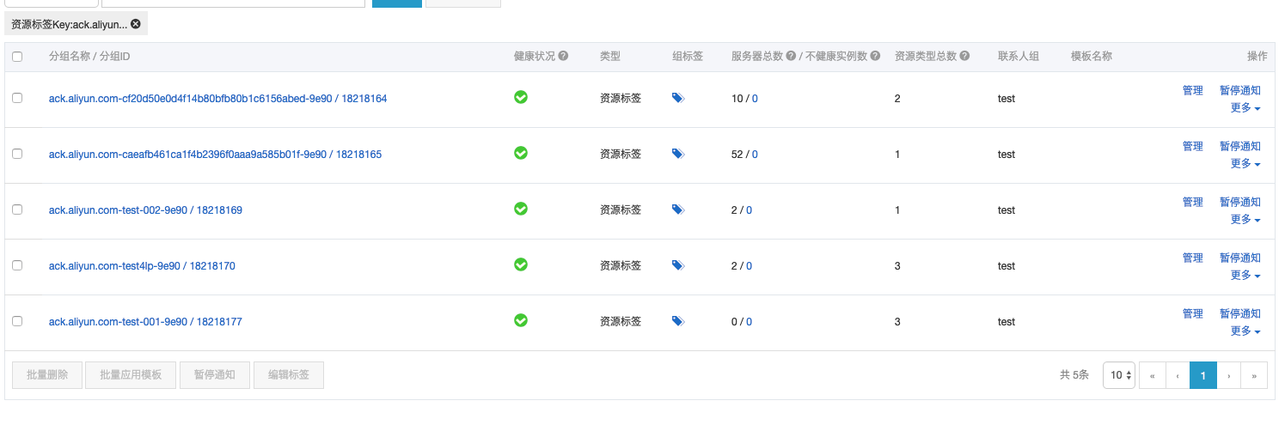The width and height of the screenshot is (1285, 425).
Task: Check the ack.aliyun.com-test-002-9e90 row
Action: point(17,209)
